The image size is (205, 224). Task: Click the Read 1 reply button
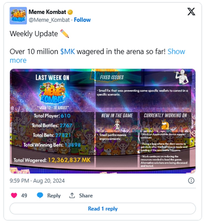click(103, 209)
